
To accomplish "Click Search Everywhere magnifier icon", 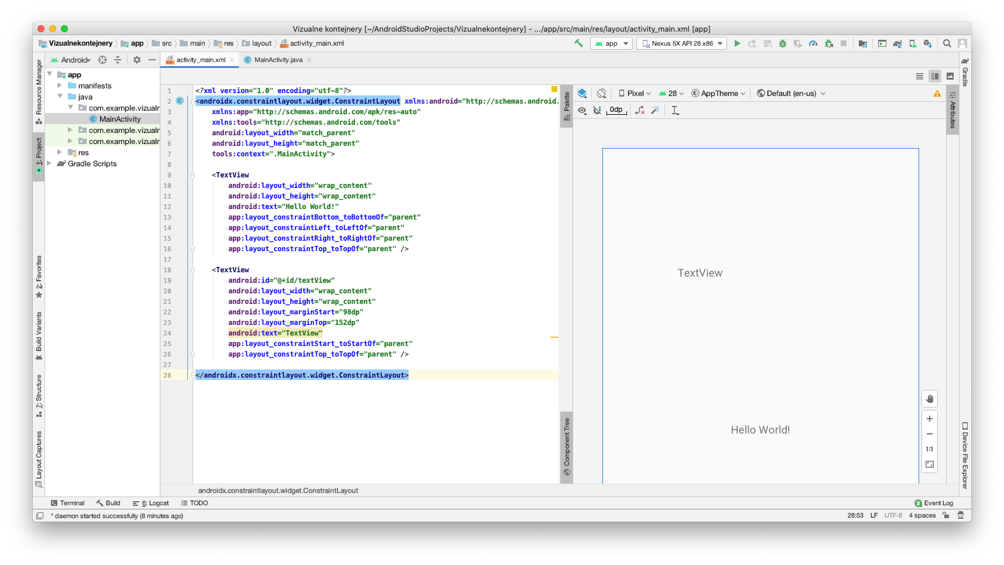I will point(947,43).
